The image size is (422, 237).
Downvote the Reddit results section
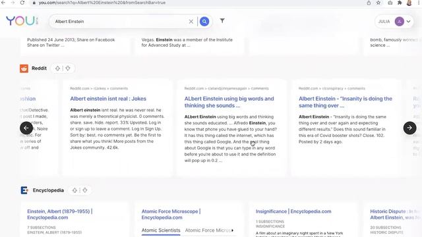[68, 68]
